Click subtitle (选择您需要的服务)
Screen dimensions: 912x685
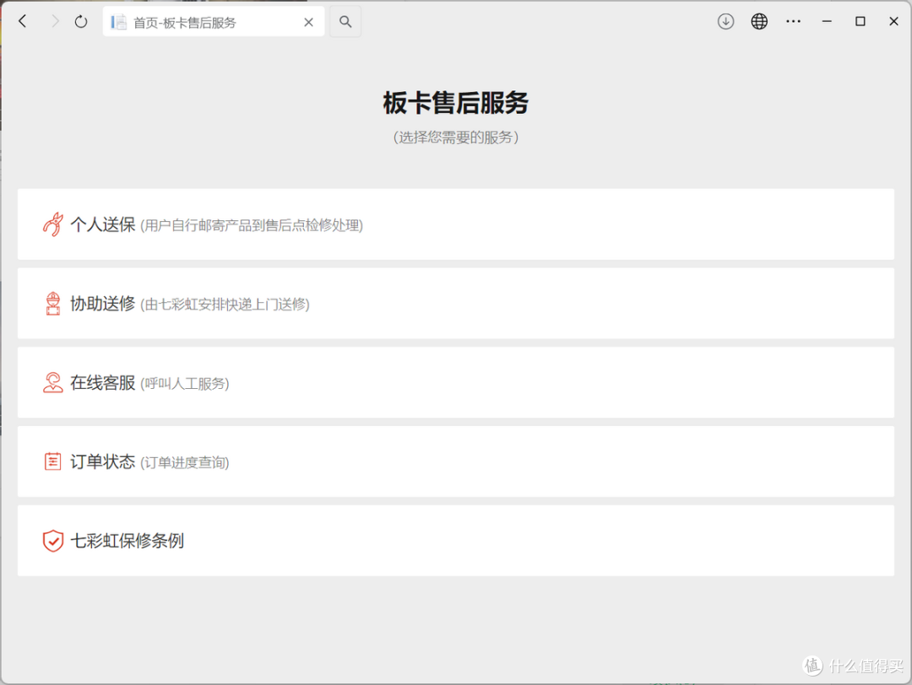click(455, 138)
